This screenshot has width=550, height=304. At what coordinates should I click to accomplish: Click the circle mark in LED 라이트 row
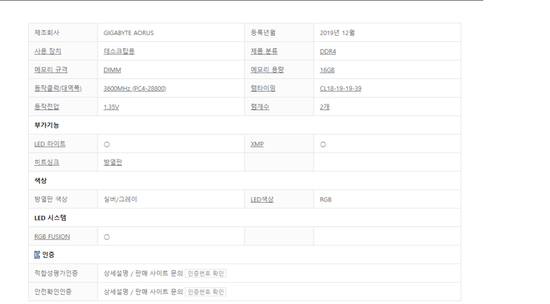[x=107, y=144]
